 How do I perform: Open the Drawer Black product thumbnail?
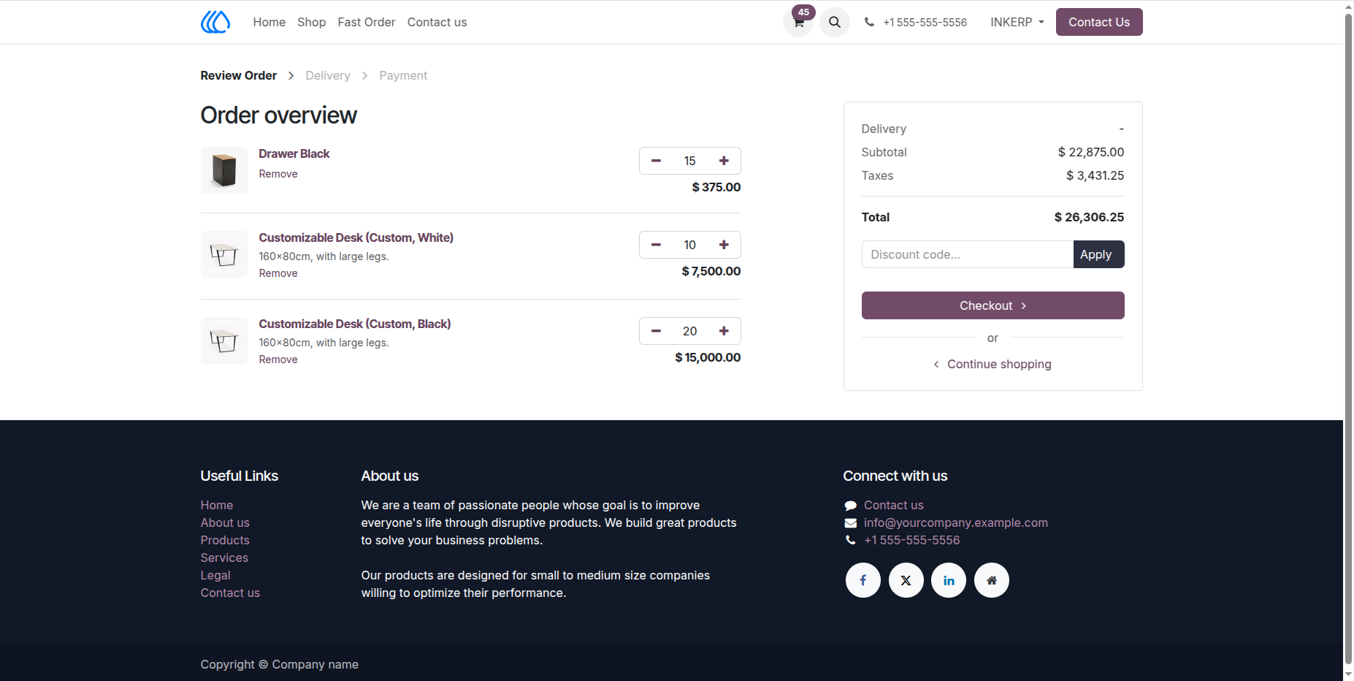(224, 170)
